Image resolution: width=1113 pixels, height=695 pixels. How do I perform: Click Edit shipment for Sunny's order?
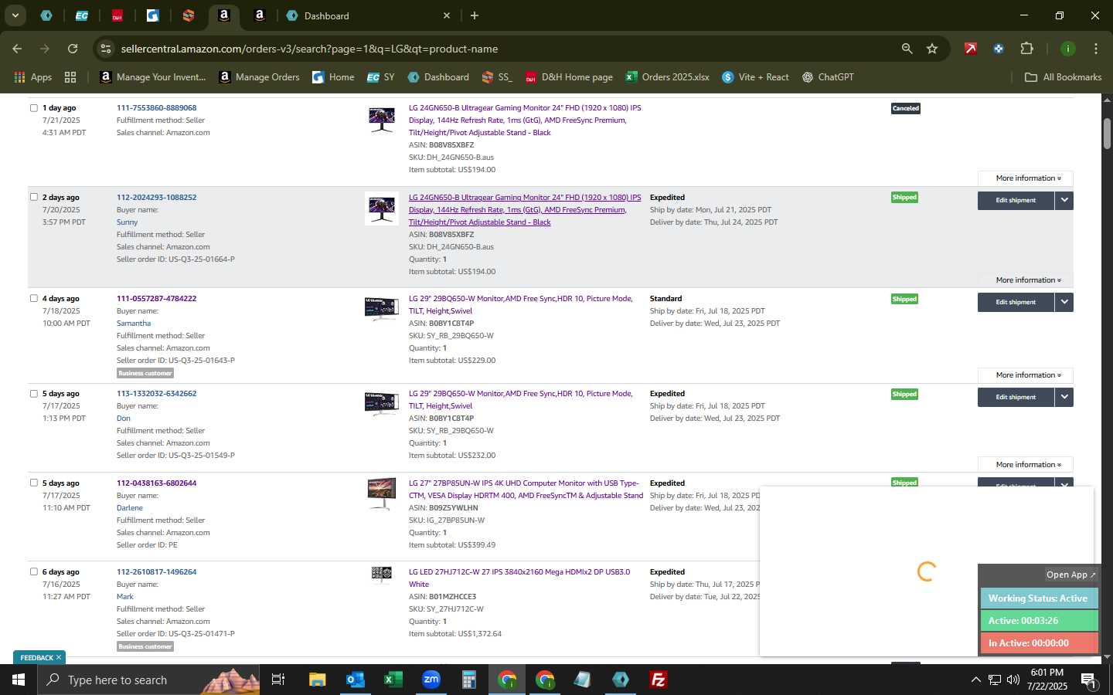point(1016,201)
